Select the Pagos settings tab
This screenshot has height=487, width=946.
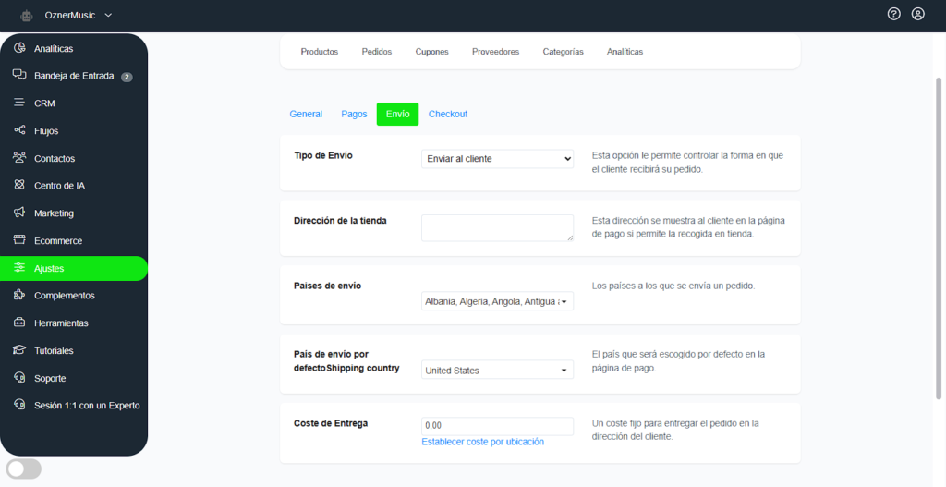pyautogui.click(x=354, y=114)
